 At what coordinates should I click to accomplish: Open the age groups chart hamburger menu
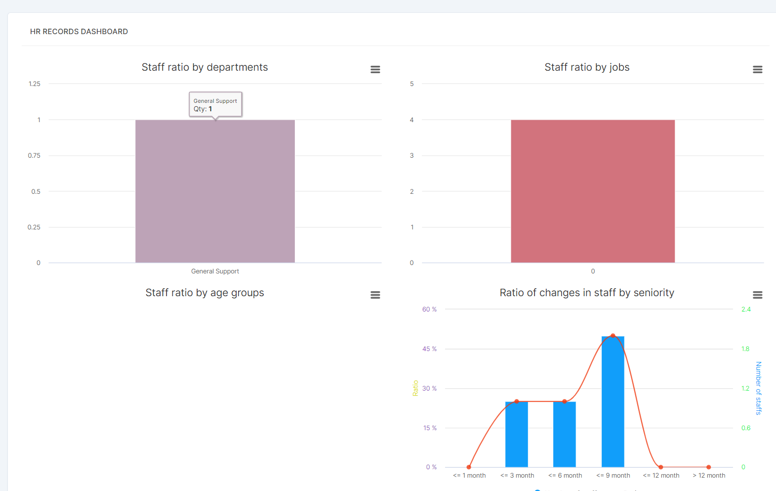point(375,295)
